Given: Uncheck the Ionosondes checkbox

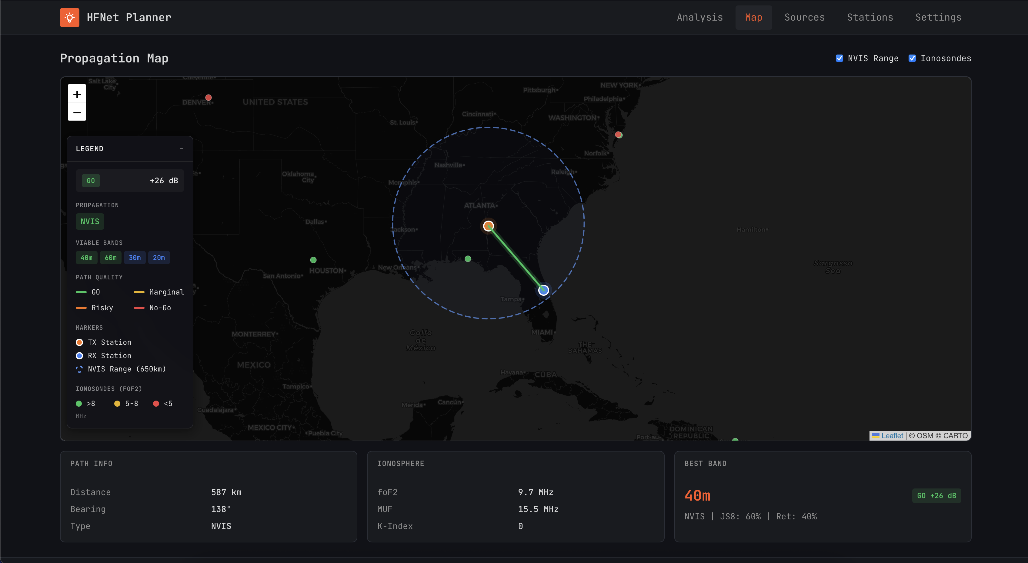Looking at the screenshot, I should (912, 58).
